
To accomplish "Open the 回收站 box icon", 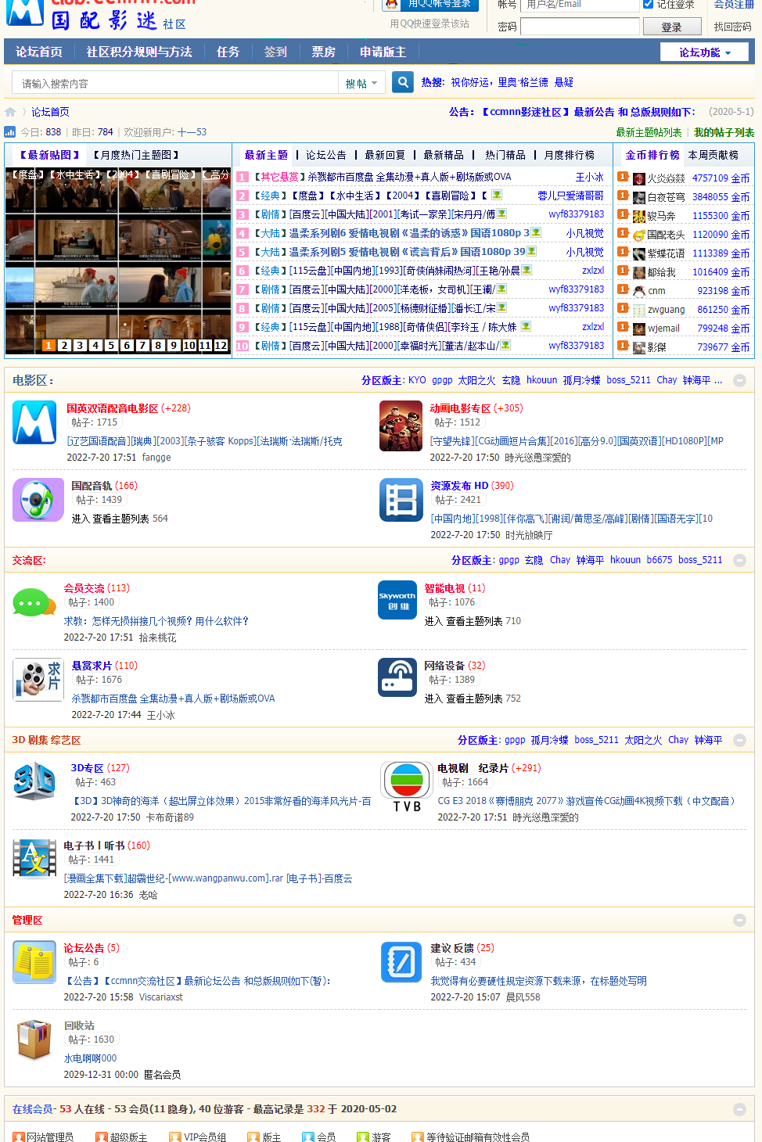I will pos(34,1040).
